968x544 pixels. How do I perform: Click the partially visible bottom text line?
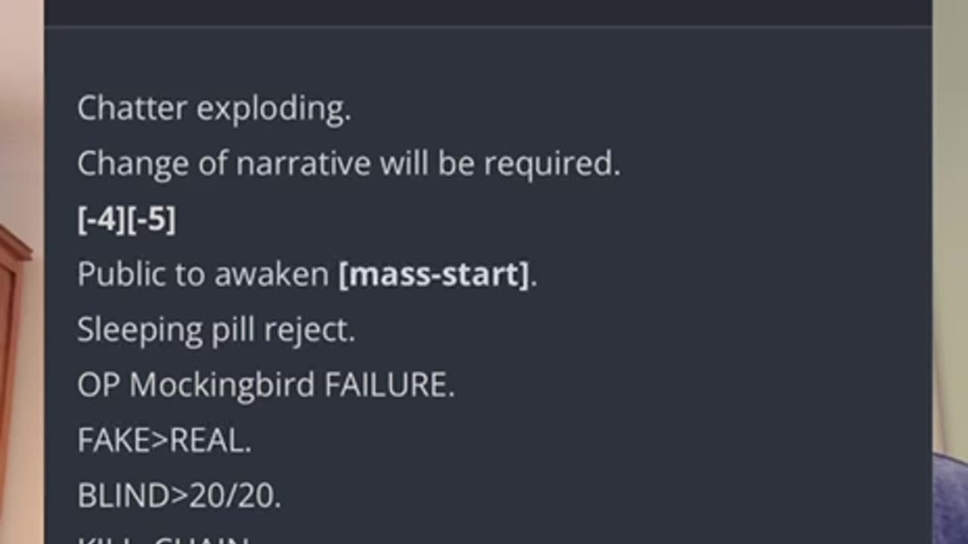coord(164,539)
